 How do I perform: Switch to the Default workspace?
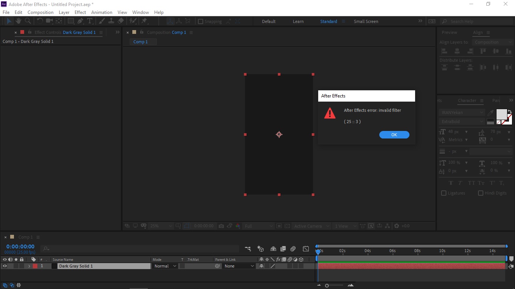[269, 21]
